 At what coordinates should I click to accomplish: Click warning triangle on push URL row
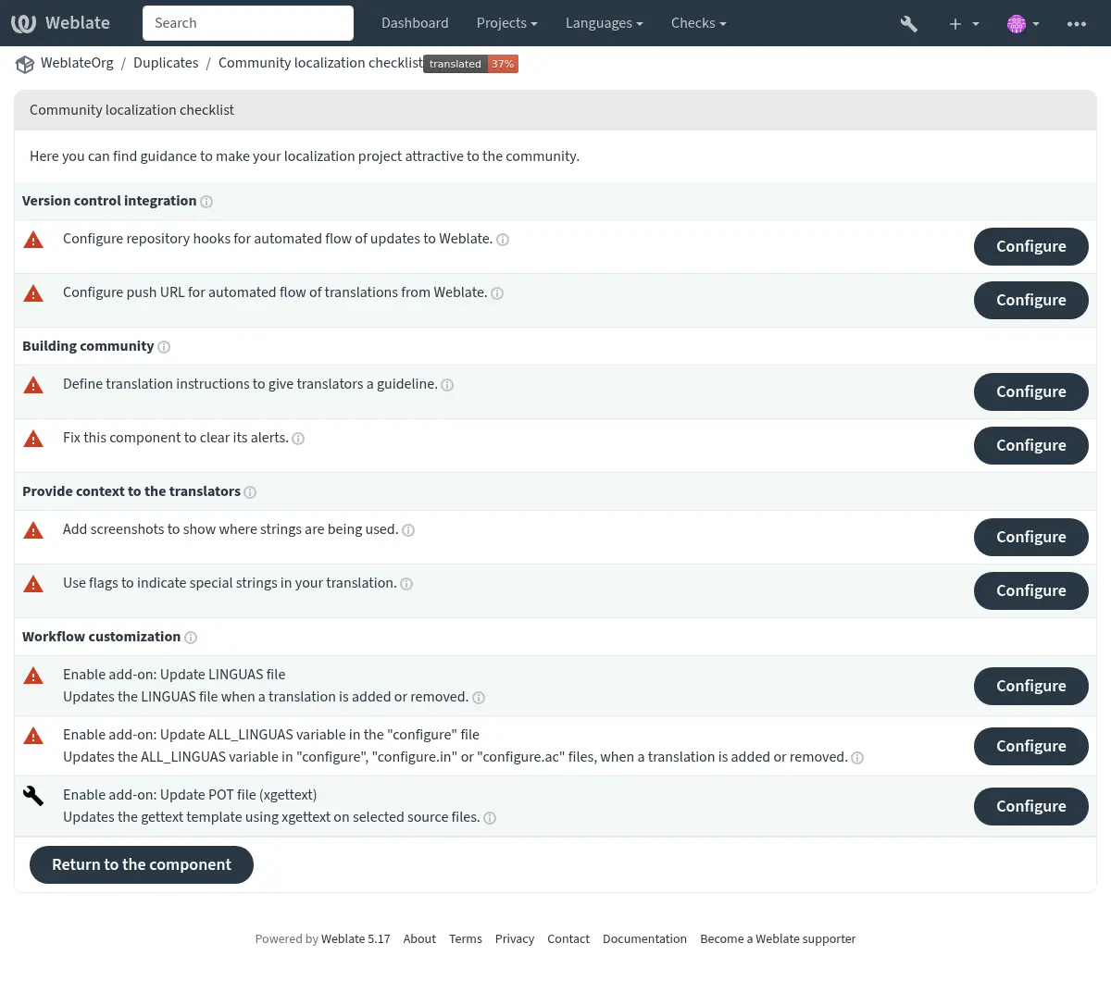33,294
